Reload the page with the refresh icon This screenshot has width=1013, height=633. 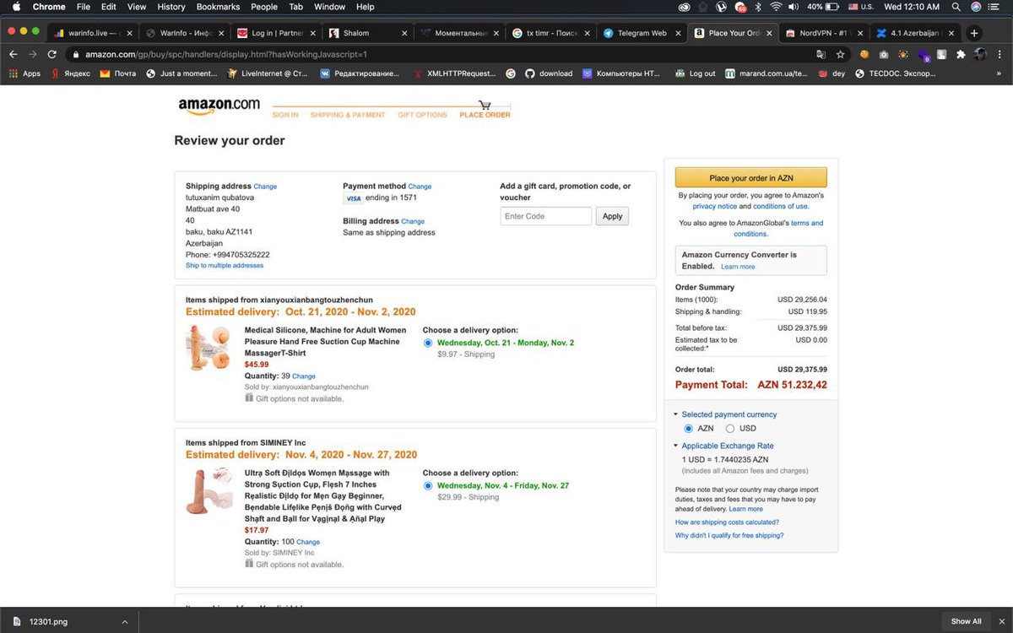point(52,54)
